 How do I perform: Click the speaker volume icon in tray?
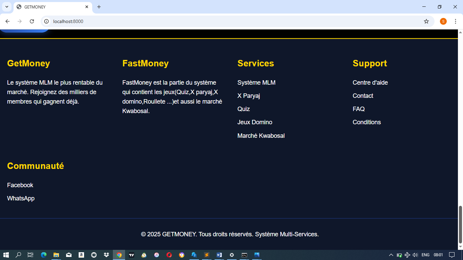(x=415, y=255)
